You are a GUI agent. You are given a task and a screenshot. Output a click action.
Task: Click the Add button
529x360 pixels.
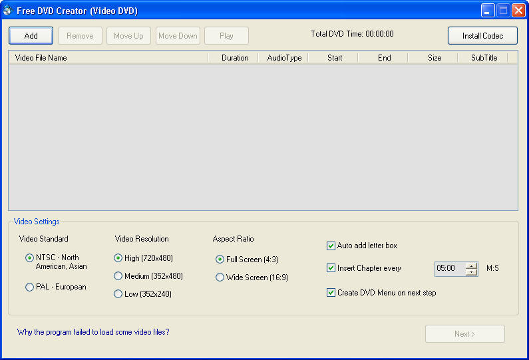click(x=31, y=36)
